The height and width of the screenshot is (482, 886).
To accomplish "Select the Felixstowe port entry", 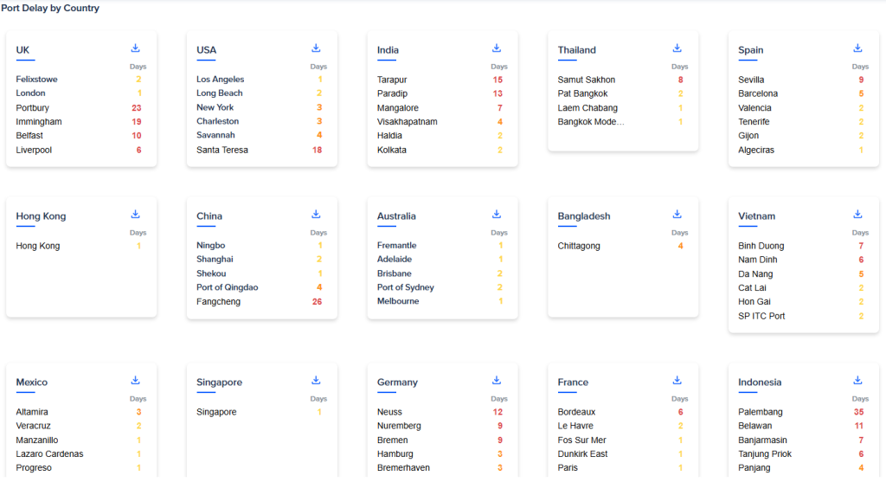I will click(36, 80).
